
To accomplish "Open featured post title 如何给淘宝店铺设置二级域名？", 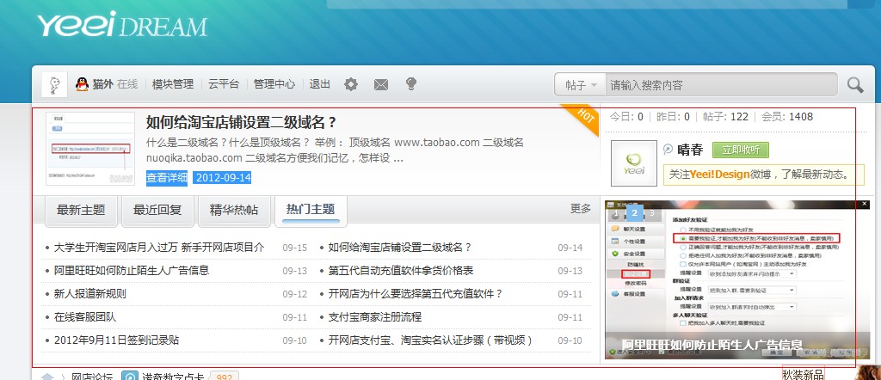I will pyautogui.click(x=241, y=122).
